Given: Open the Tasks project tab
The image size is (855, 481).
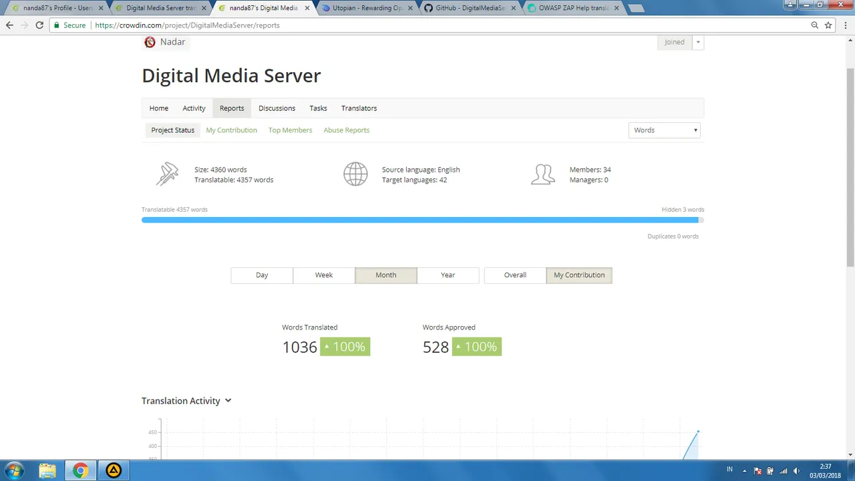Looking at the screenshot, I should (x=318, y=108).
